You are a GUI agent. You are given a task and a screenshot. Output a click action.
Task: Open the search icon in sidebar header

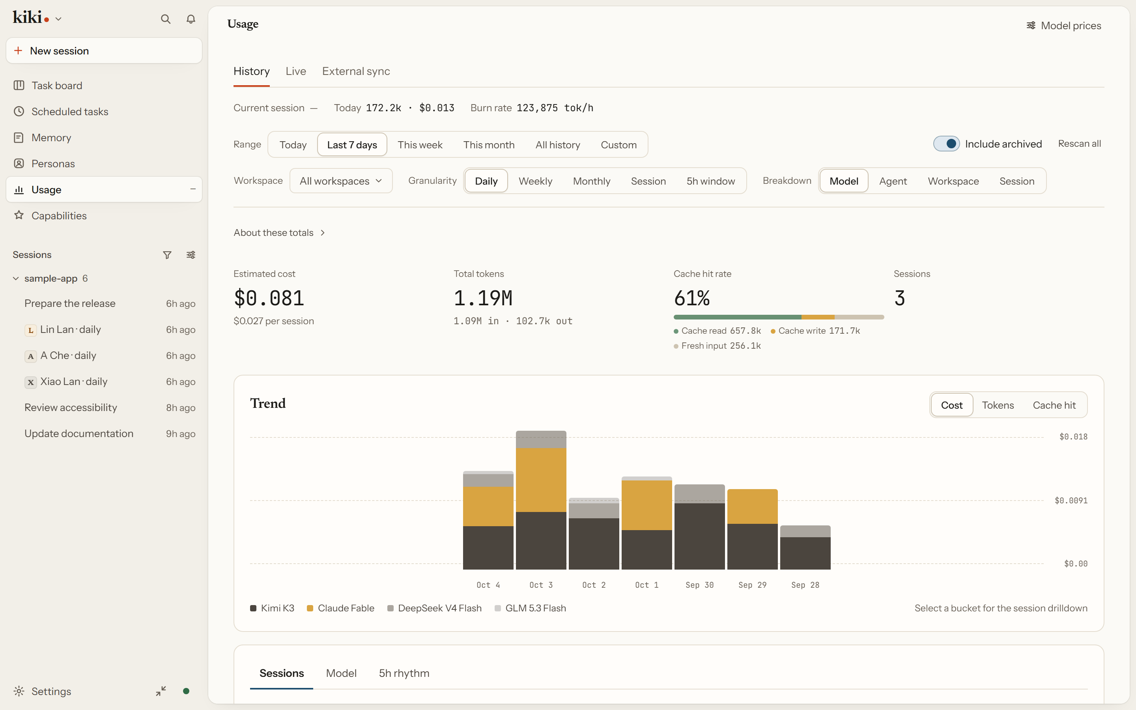click(165, 19)
